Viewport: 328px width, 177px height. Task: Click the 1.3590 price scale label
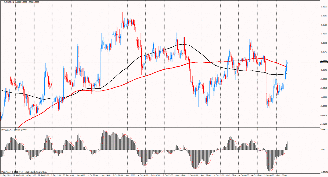tap(324, 43)
